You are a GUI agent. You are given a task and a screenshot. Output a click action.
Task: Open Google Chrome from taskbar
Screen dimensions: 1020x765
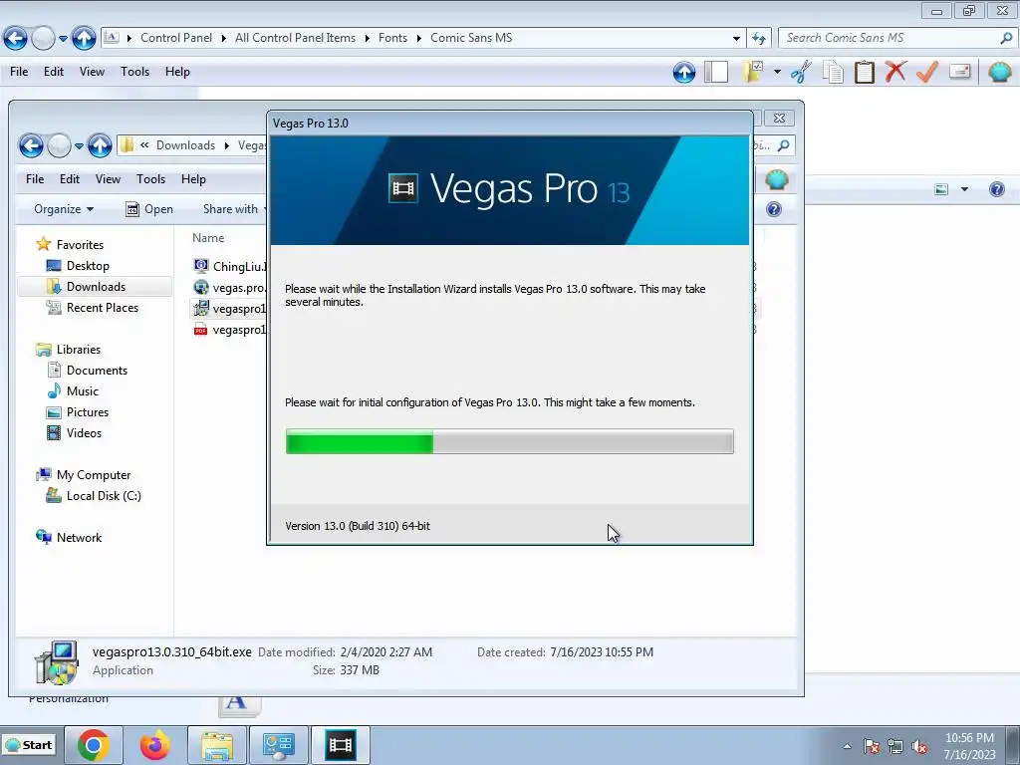[x=93, y=745]
